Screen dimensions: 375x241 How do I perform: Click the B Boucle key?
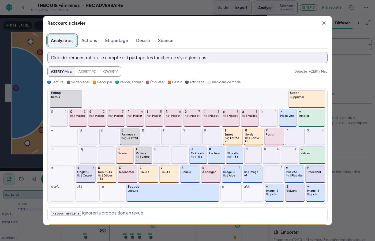click(190, 174)
